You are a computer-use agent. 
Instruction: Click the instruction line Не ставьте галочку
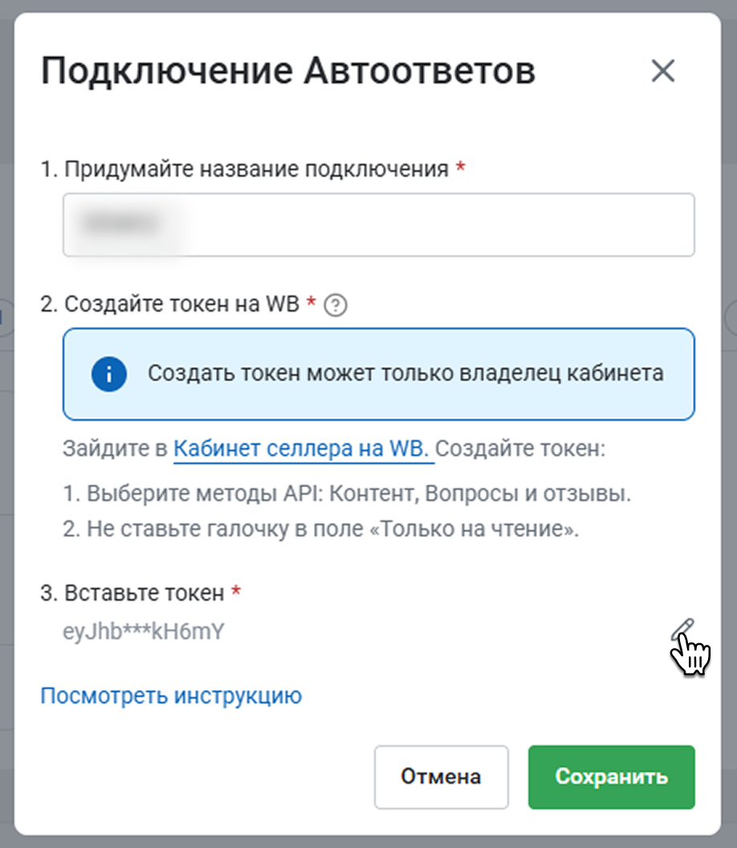pos(320,529)
